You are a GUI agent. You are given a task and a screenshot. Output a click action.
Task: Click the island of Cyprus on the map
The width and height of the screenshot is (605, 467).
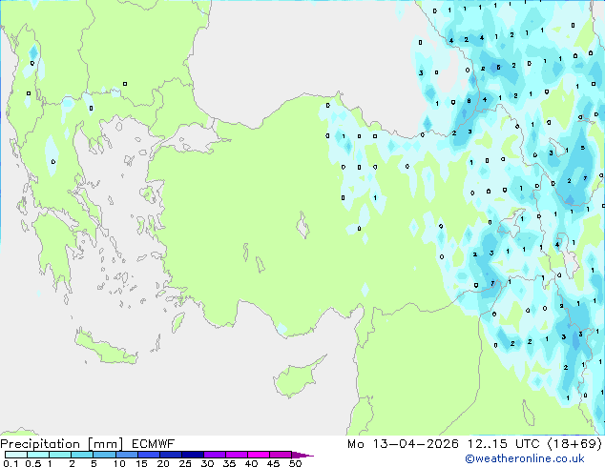point(295,377)
